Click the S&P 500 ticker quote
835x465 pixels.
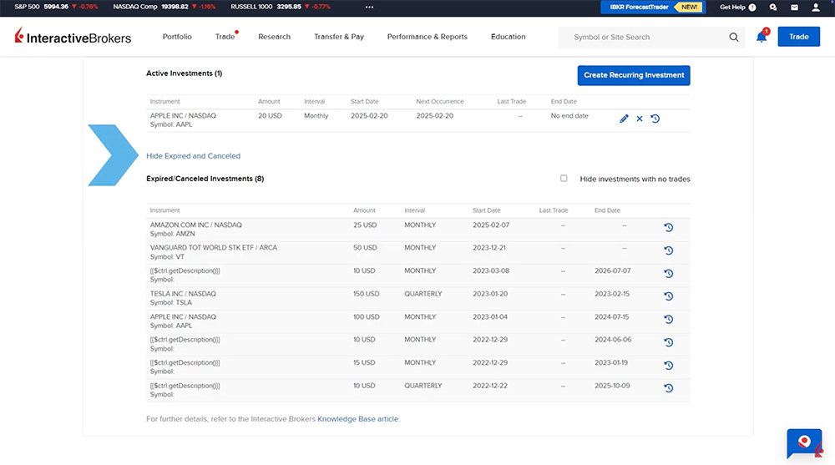click(56, 7)
